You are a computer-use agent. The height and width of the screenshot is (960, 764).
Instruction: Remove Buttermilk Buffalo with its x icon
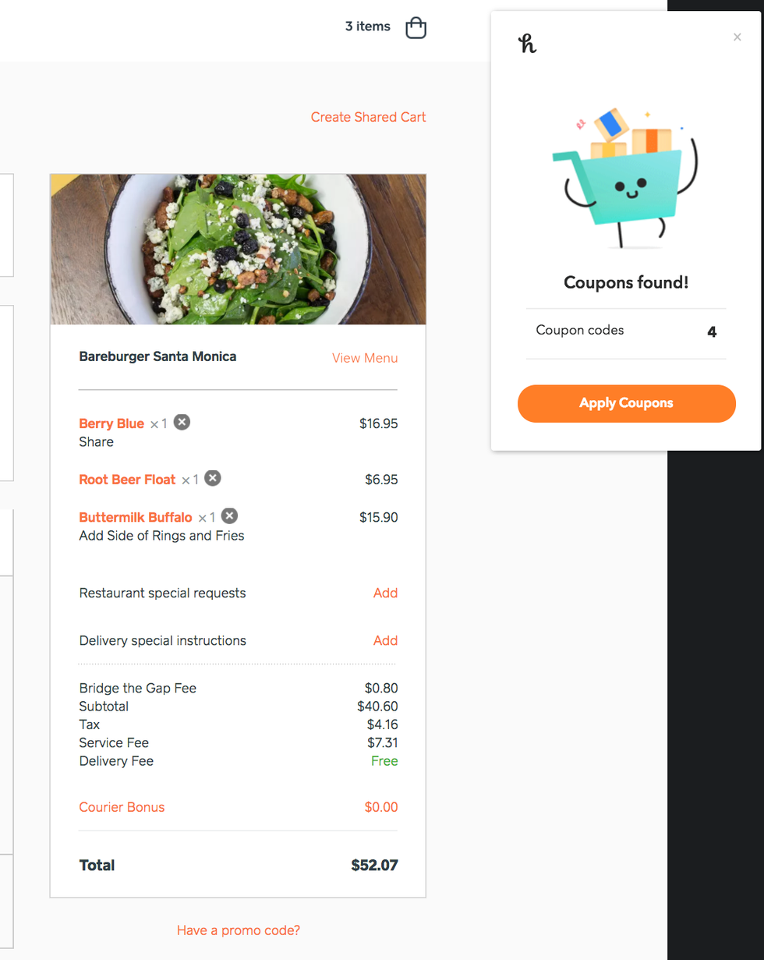(x=229, y=516)
